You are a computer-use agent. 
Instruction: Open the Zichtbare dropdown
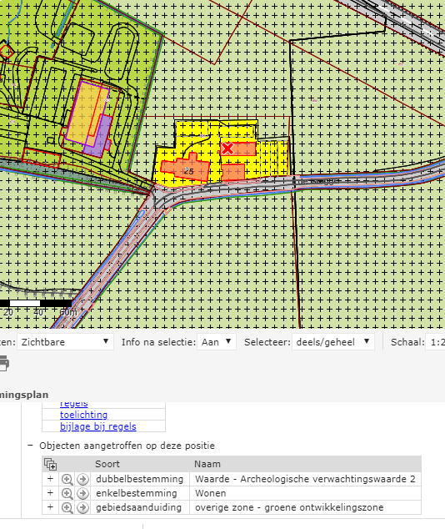(x=65, y=342)
